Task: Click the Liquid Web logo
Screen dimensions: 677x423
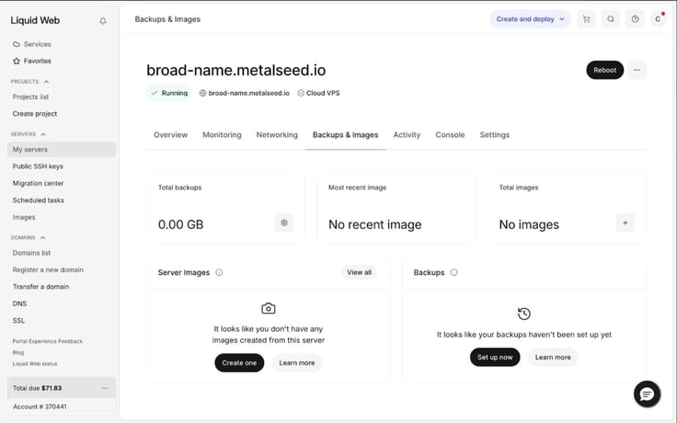Action: pos(35,20)
